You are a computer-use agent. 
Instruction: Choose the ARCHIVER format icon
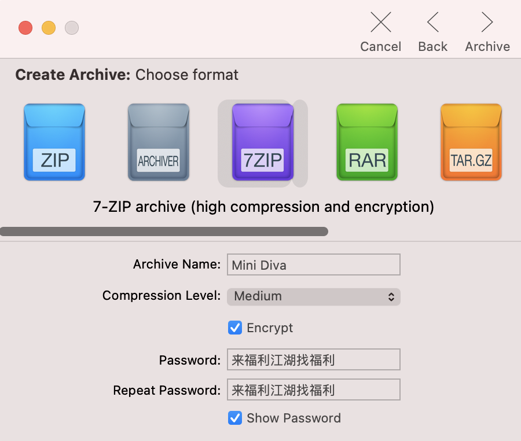159,142
